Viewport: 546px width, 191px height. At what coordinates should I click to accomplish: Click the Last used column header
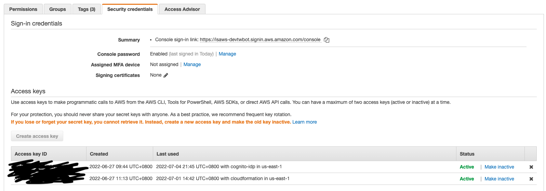[x=305, y=154]
